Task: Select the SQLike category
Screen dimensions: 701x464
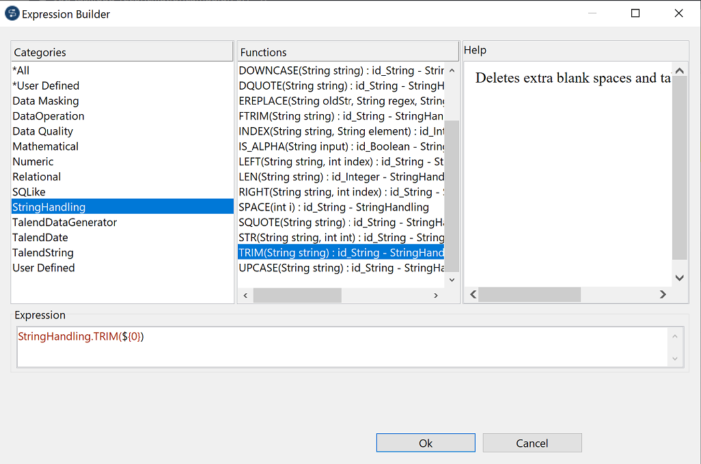Action: click(29, 191)
